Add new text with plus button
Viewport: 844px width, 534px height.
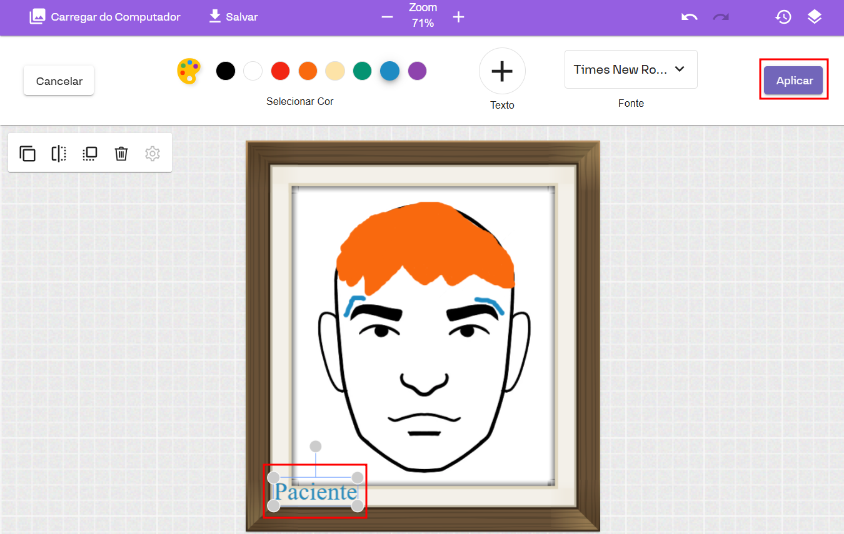click(502, 71)
